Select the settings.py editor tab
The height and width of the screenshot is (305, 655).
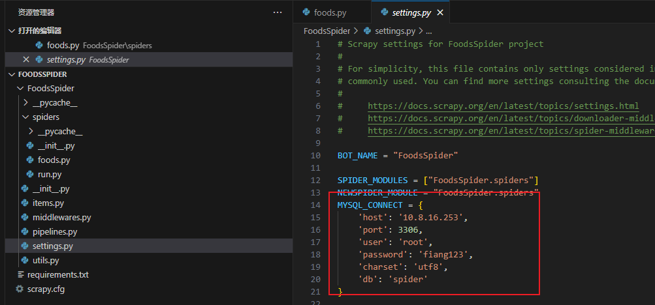410,12
